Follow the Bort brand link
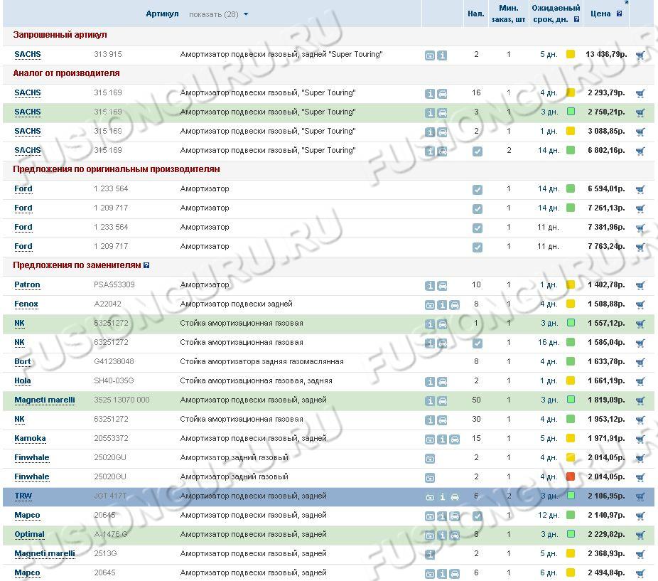This screenshot has height=581, width=658. (23, 362)
